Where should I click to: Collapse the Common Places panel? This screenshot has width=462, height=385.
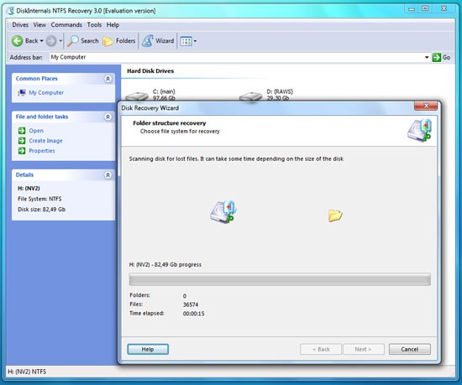(108, 79)
